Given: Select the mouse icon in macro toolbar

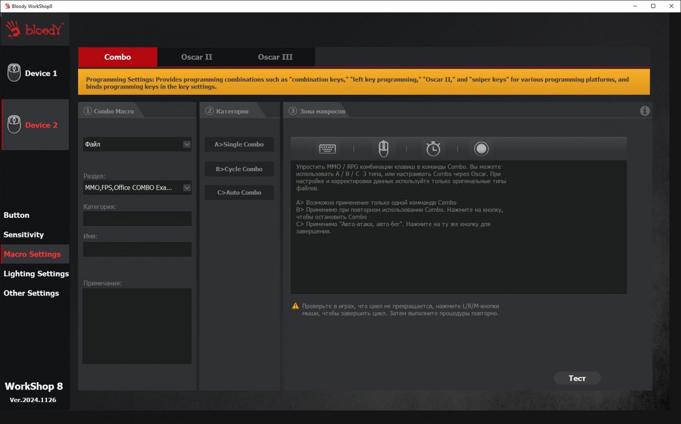Looking at the screenshot, I should pos(383,149).
